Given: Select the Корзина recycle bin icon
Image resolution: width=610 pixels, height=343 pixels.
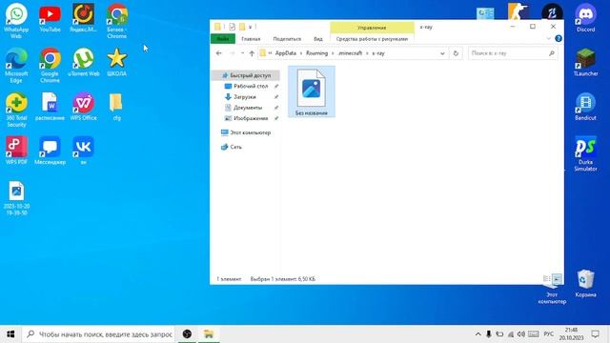Looking at the screenshot, I should click(585, 283).
